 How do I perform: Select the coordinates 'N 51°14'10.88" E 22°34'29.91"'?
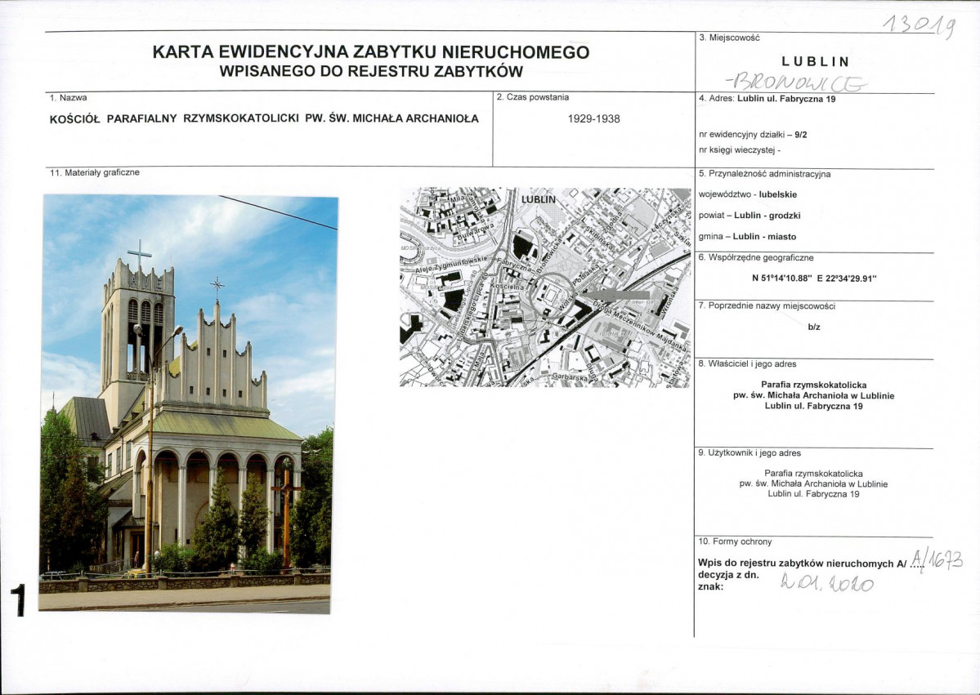(x=814, y=278)
